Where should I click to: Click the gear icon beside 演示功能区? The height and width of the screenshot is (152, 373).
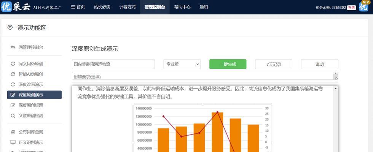(x=10, y=27)
